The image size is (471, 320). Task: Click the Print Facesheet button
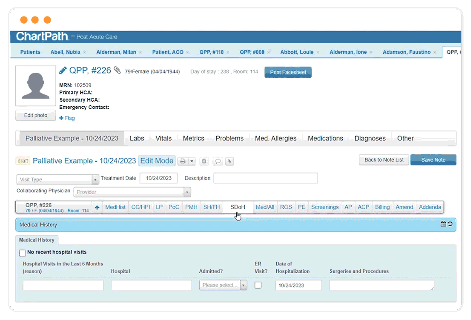pyautogui.click(x=288, y=72)
